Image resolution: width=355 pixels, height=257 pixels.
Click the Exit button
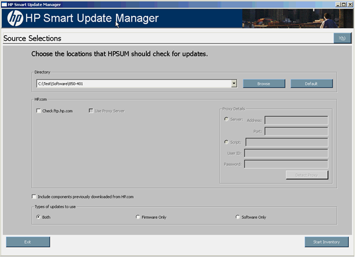click(x=28, y=242)
